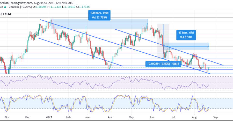This screenshot has width=233, height=129.
Task: Click the 'Dec' date on the time axis
Action: click(27, 117)
